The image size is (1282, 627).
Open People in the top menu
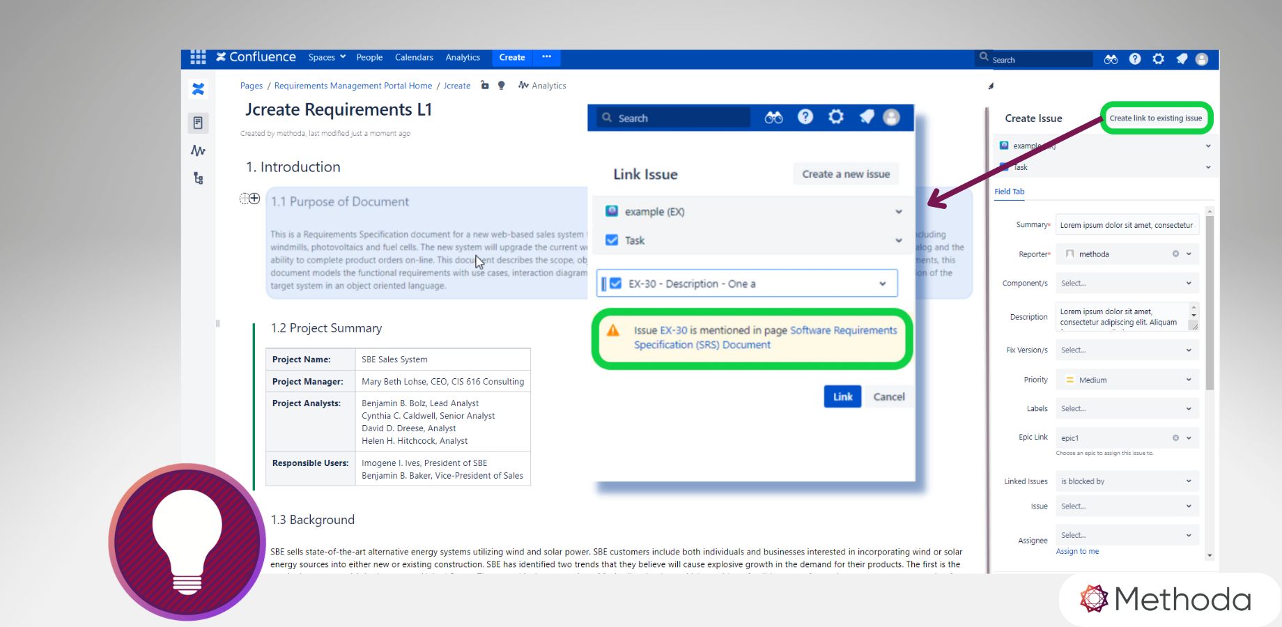tap(369, 58)
